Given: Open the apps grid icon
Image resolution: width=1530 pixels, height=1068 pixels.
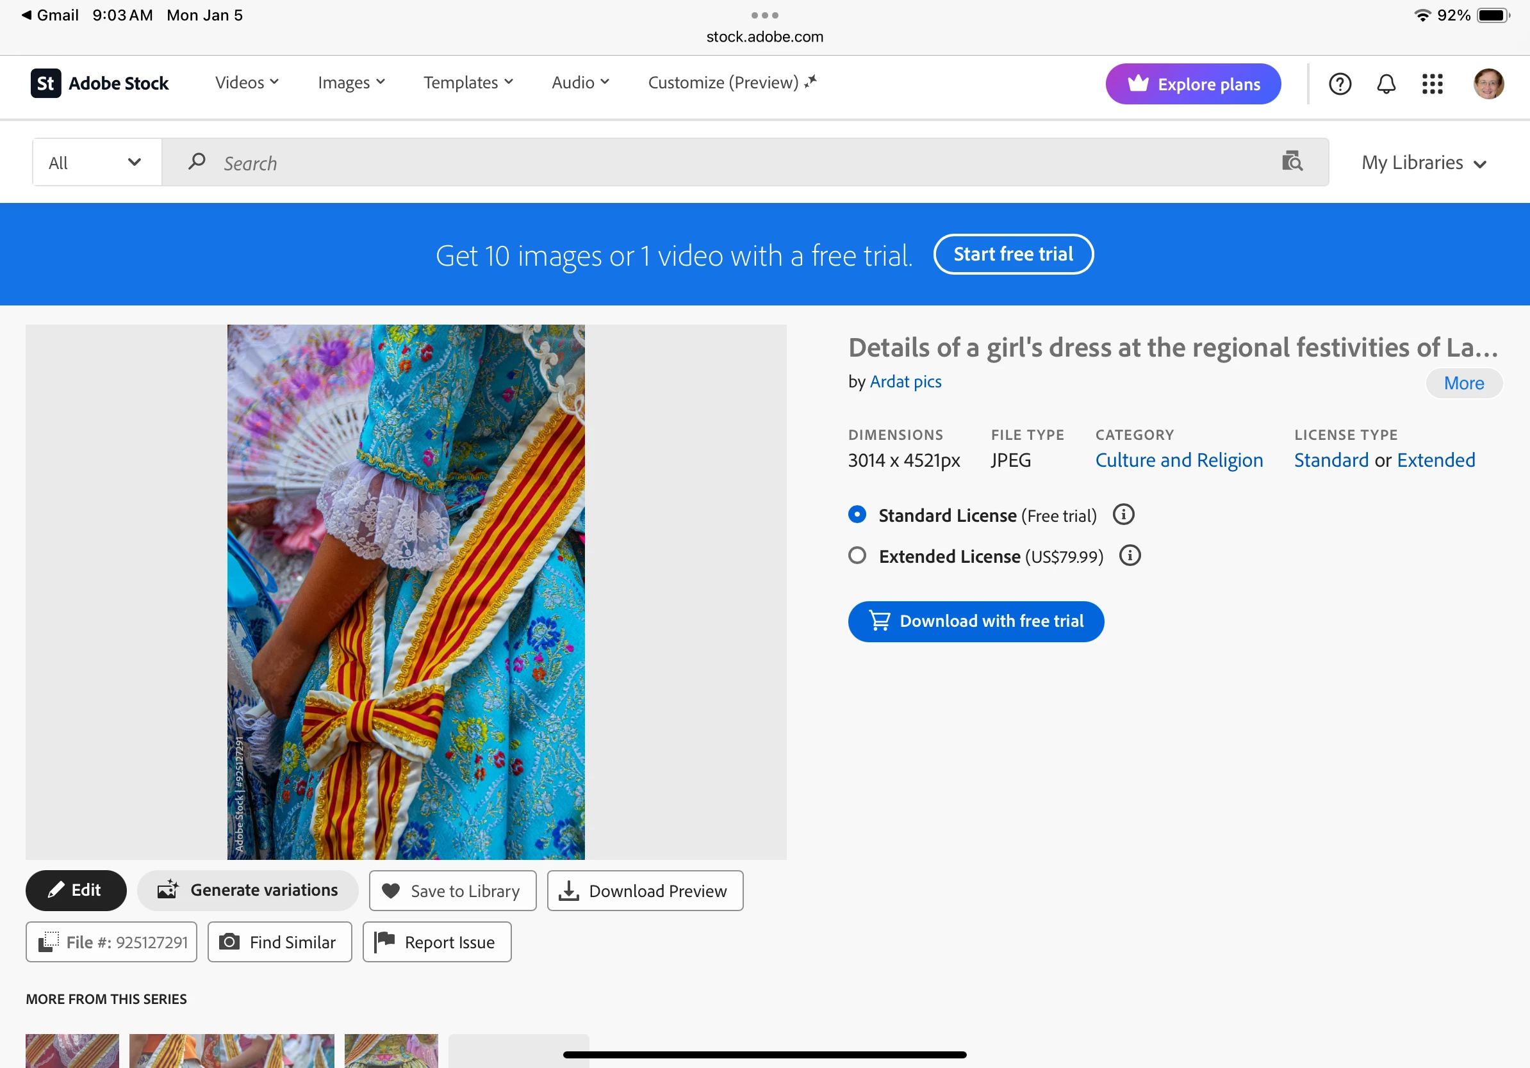Looking at the screenshot, I should tap(1432, 84).
